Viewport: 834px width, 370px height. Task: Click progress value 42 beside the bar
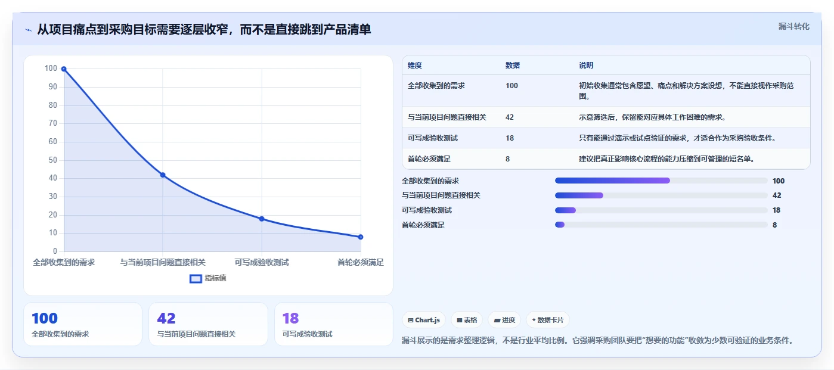pyautogui.click(x=776, y=195)
